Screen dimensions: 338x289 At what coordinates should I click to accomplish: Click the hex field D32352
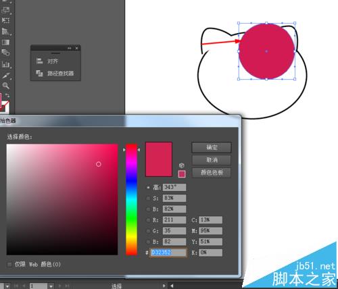click(x=168, y=253)
